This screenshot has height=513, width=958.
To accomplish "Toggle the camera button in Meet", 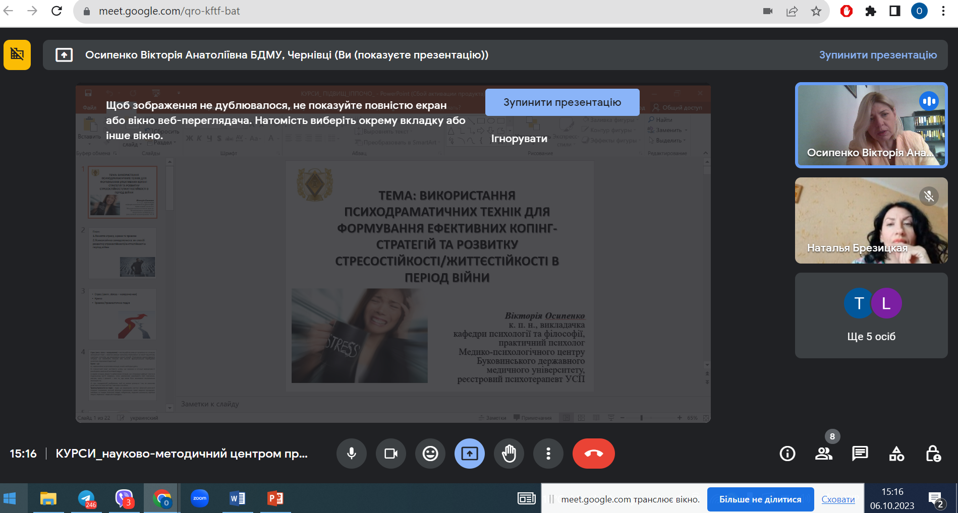I will coord(391,454).
